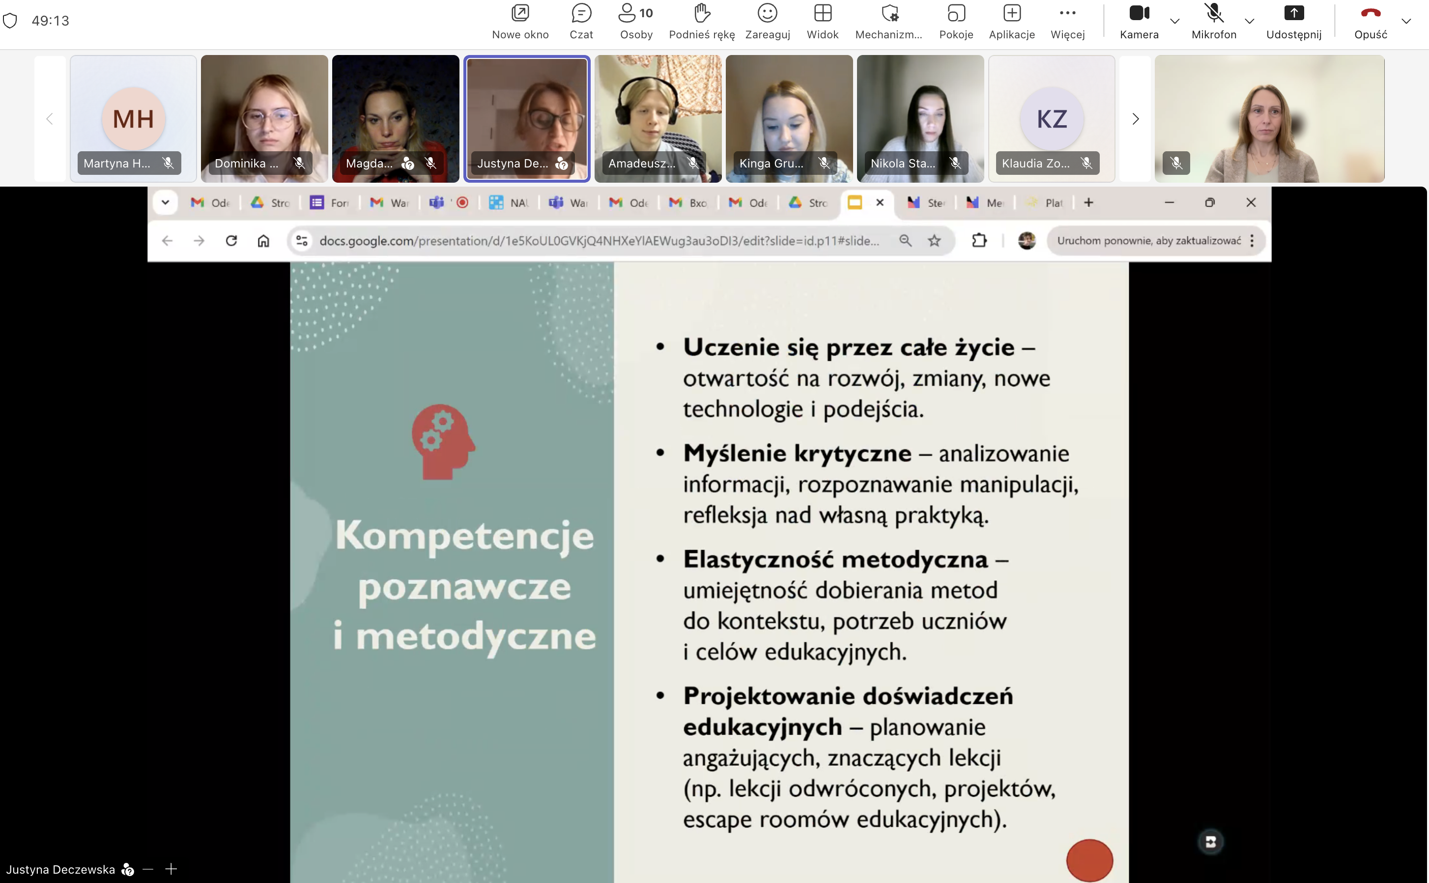The image size is (1429, 883).
Task: Expand the Mikrofon options arrow
Action: click(1250, 21)
